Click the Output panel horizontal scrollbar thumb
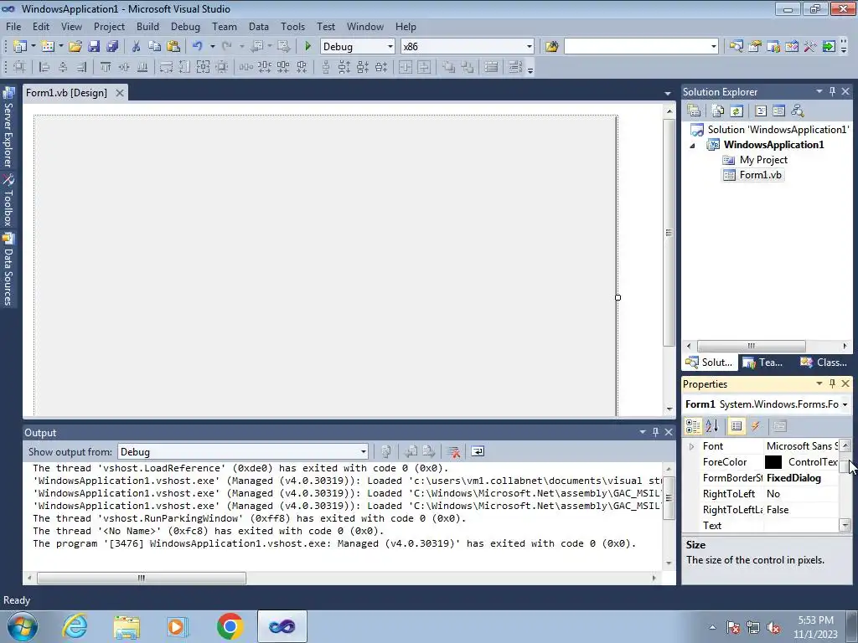The image size is (858, 643). 141,578
